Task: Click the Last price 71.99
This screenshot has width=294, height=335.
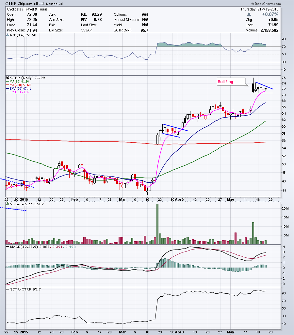Action: click(x=273, y=25)
